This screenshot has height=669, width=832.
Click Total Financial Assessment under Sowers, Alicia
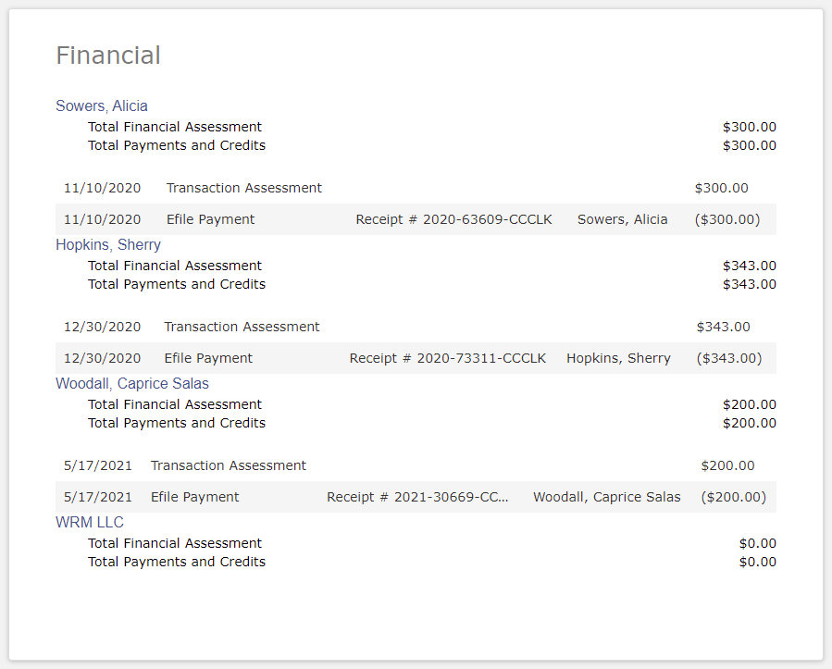pos(175,127)
